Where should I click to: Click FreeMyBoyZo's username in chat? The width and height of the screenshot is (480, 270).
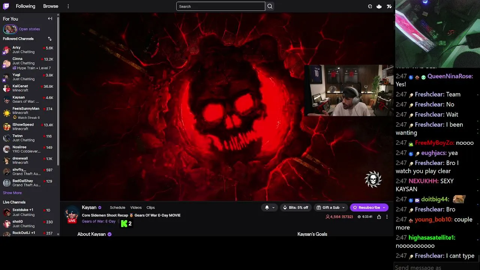pyautogui.click(x=434, y=143)
